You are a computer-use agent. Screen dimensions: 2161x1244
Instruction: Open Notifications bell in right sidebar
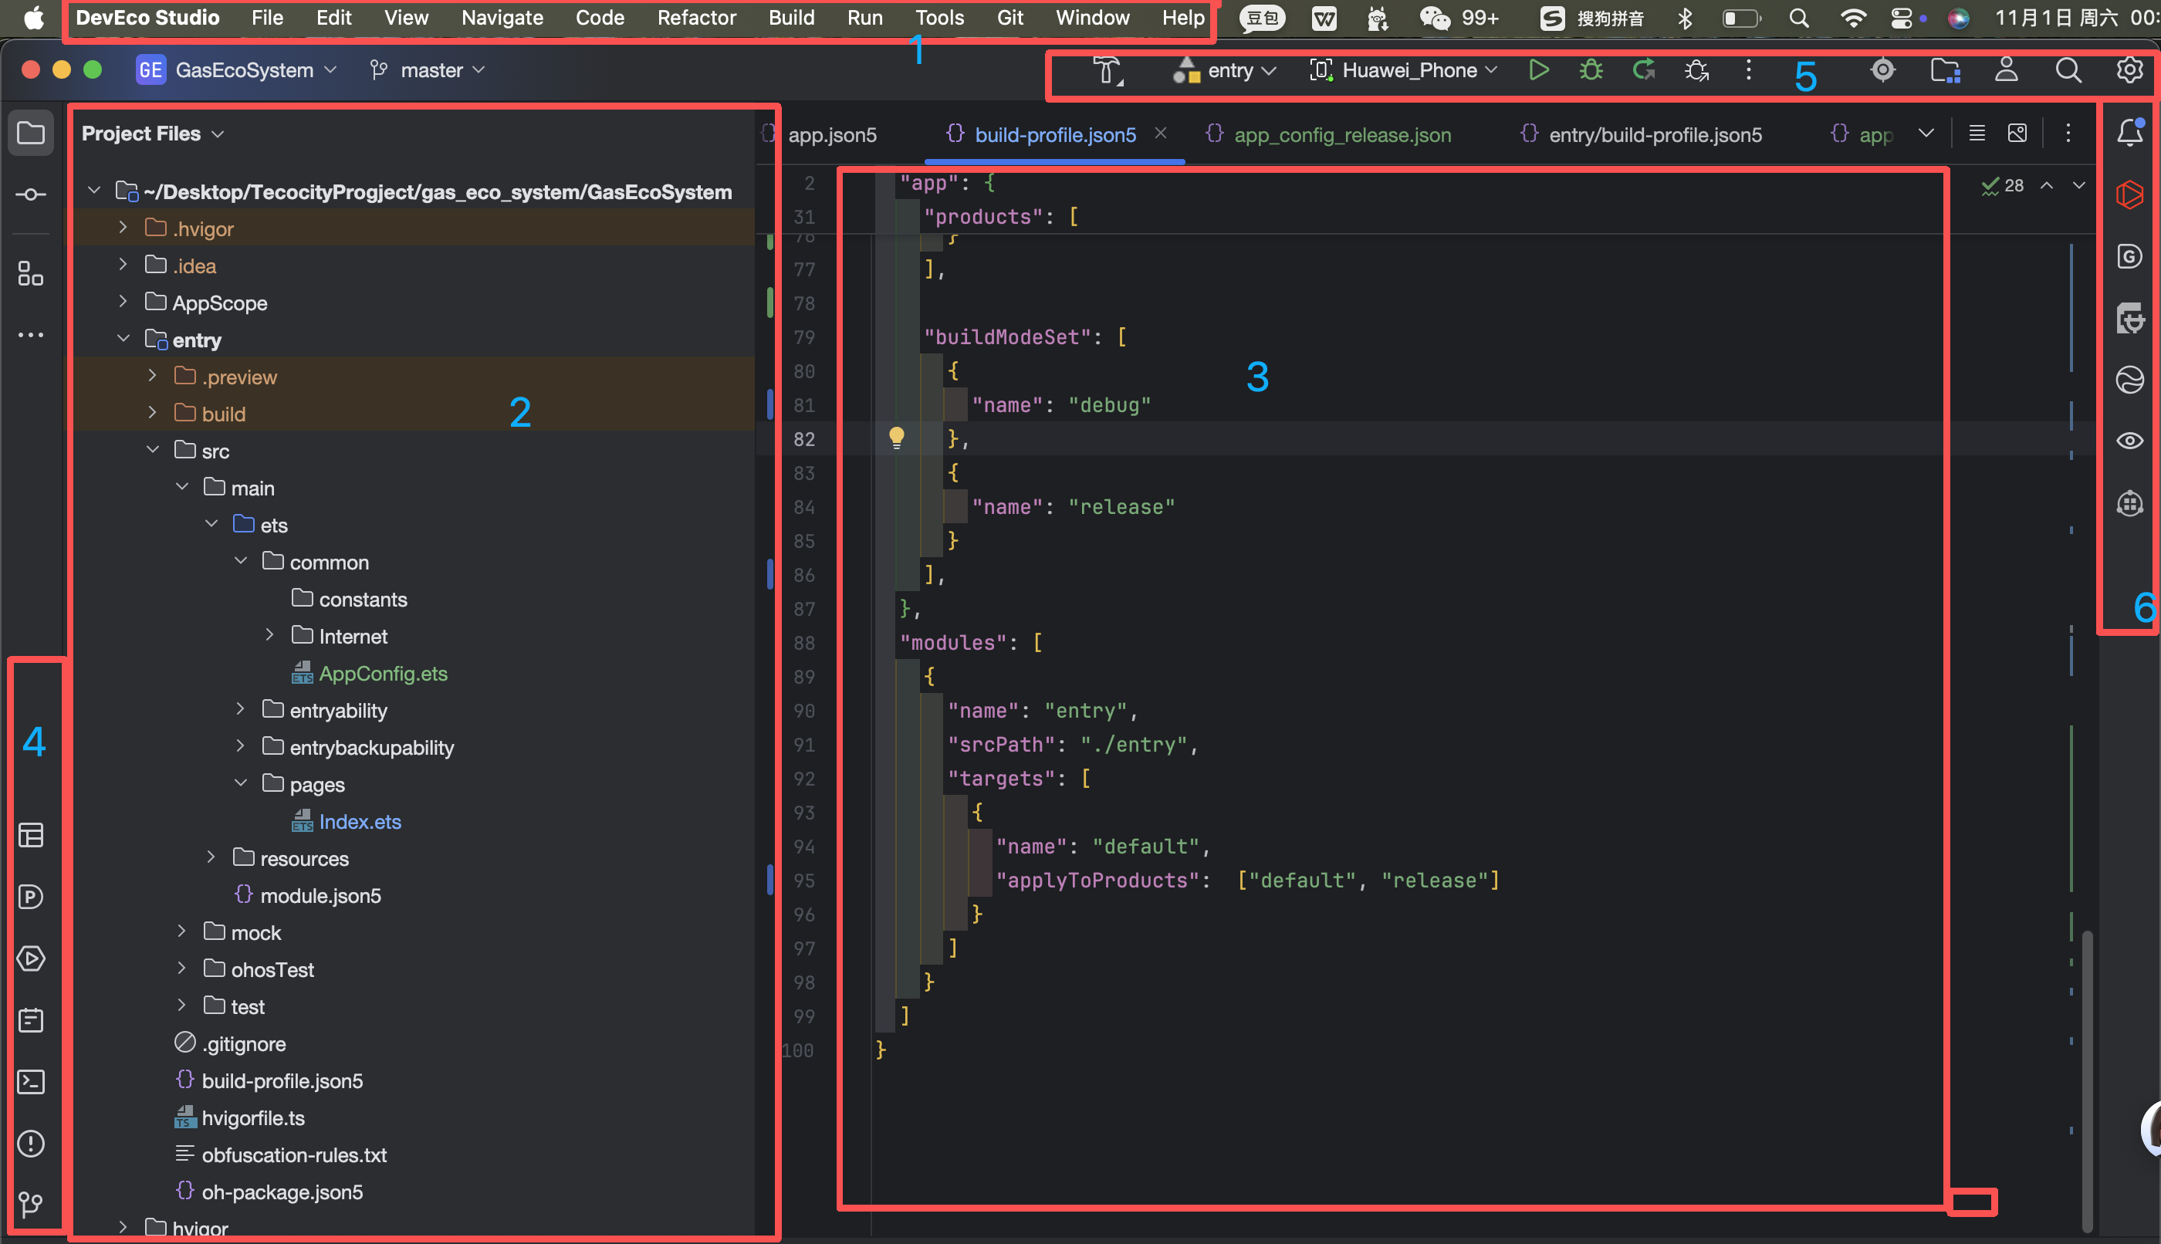pos(2129,133)
